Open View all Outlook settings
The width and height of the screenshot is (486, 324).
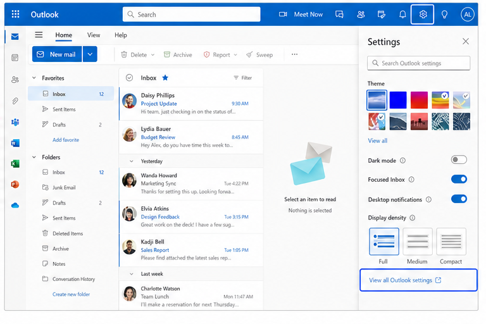(x=418, y=280)
